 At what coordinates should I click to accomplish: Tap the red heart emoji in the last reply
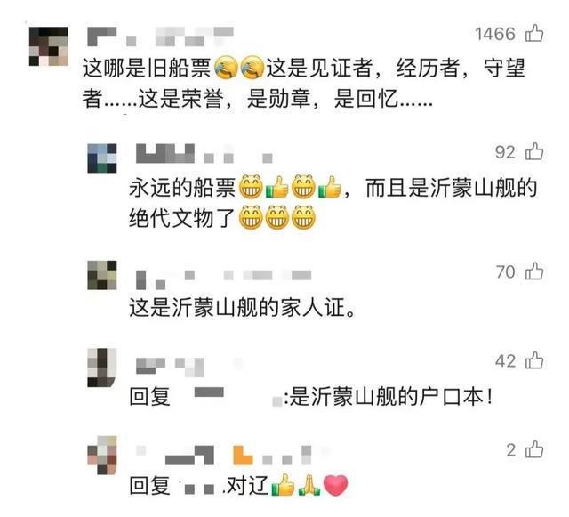[x=335, y=485]
